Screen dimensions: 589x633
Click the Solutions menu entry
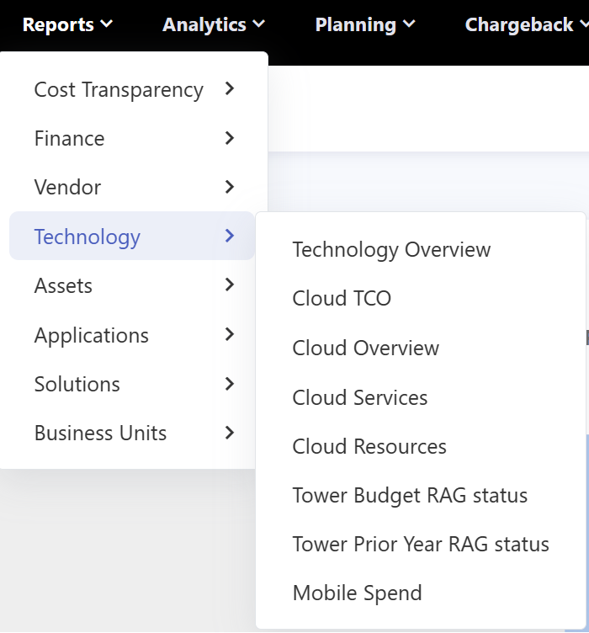click(133, 384)
